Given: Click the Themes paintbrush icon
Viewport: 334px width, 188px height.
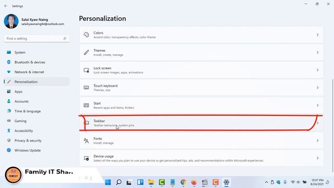Looking at the screenshot, I should pos(86,52).
